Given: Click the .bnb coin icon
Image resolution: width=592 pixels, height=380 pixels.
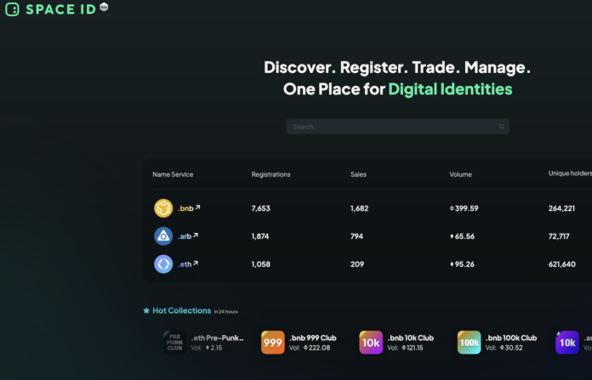Looking at the screenshot, I should 163,208.
